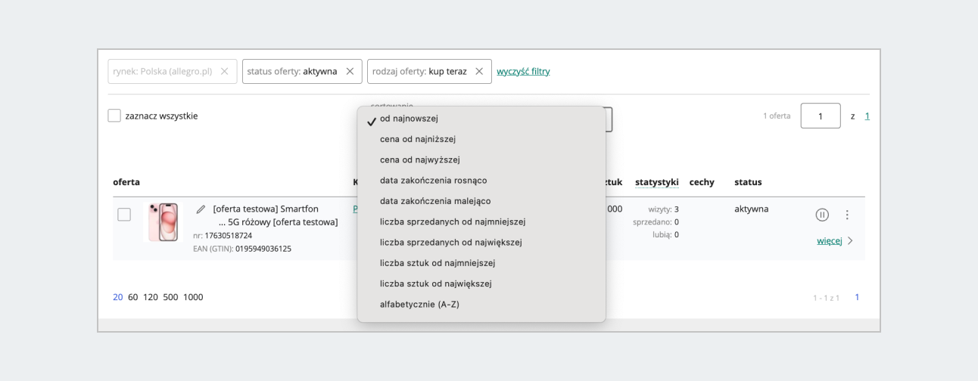Remove the 'rodzaj oferty: kup teraz' filter
The width and height of the screenshot is (978, 381).
(478, 71)
